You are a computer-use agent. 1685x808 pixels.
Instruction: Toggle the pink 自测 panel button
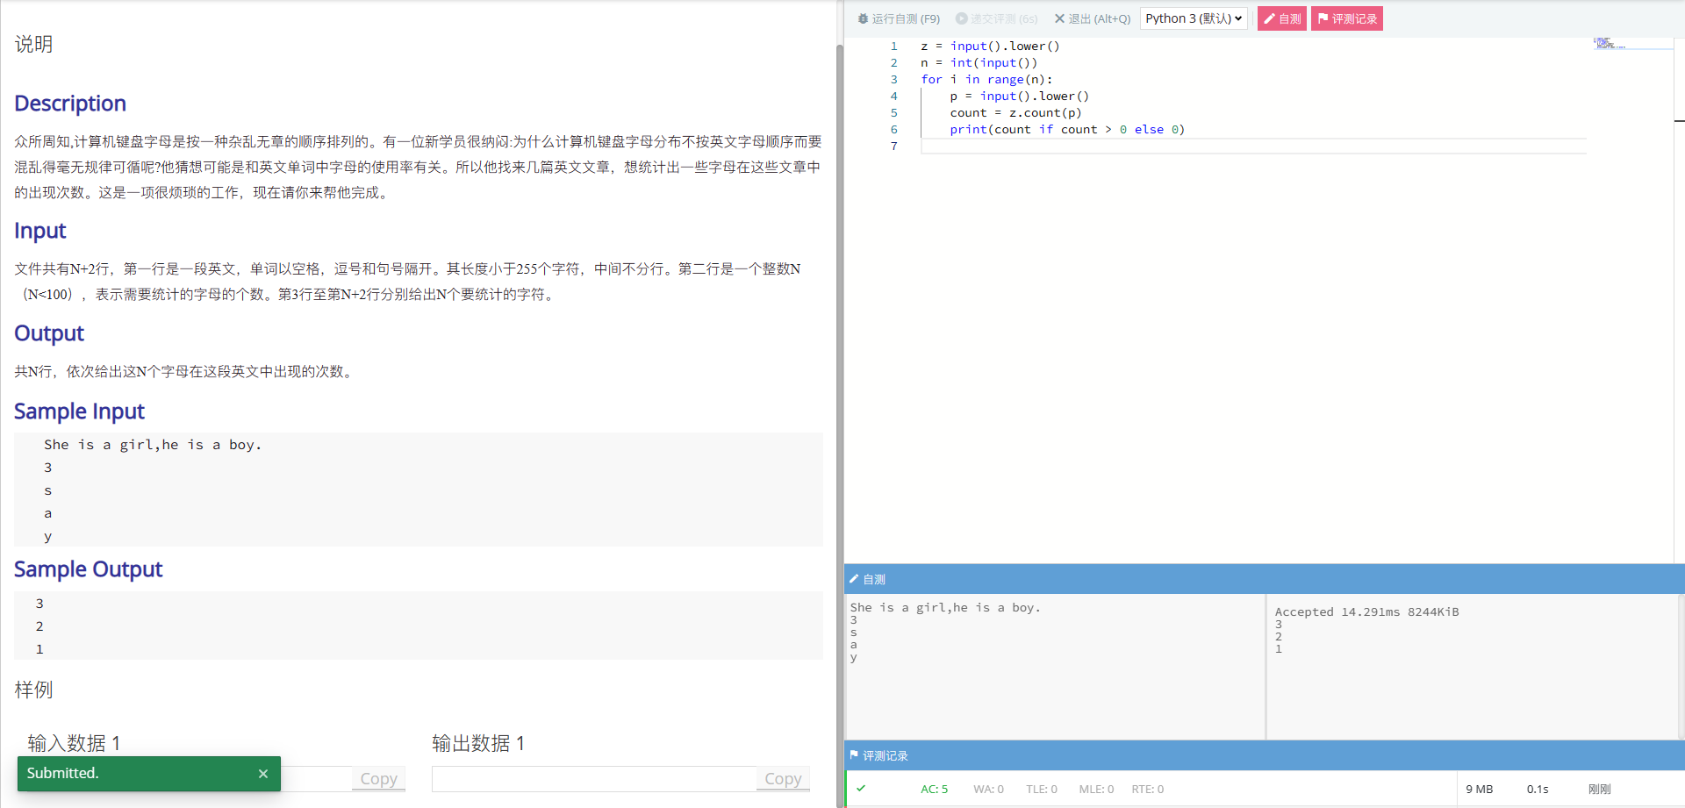[x=1281, y=18]
